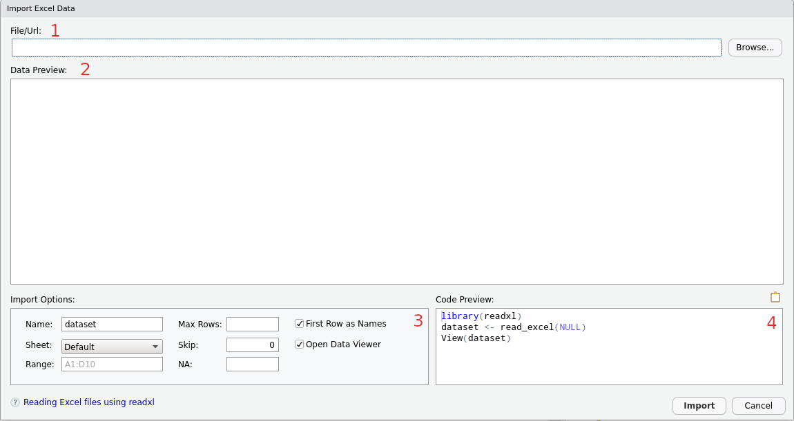Focus the Skip number field
Viewport: 794px width, 421px height.
[253, 345]
